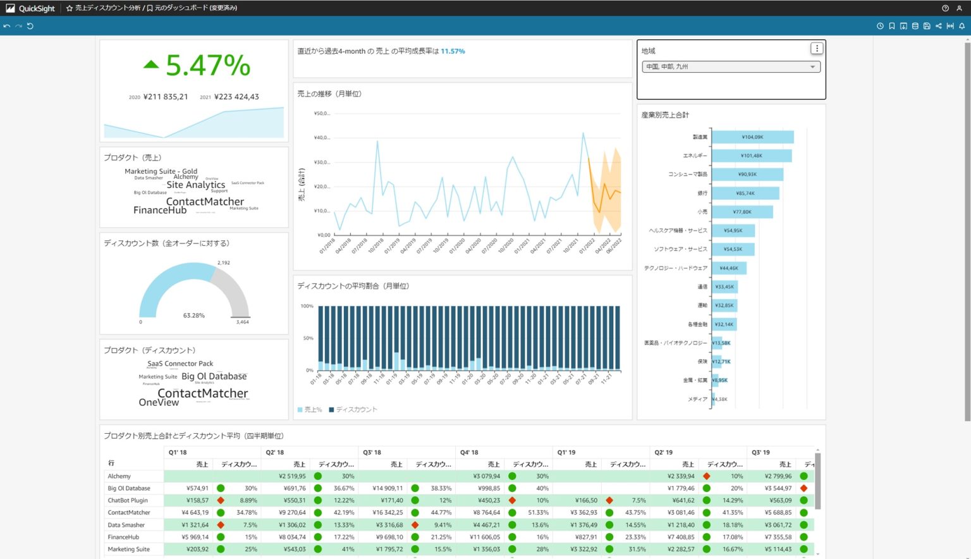Click the save icon in the toolbar
Screen dimensions: 971x559
[x=926, y=26]
